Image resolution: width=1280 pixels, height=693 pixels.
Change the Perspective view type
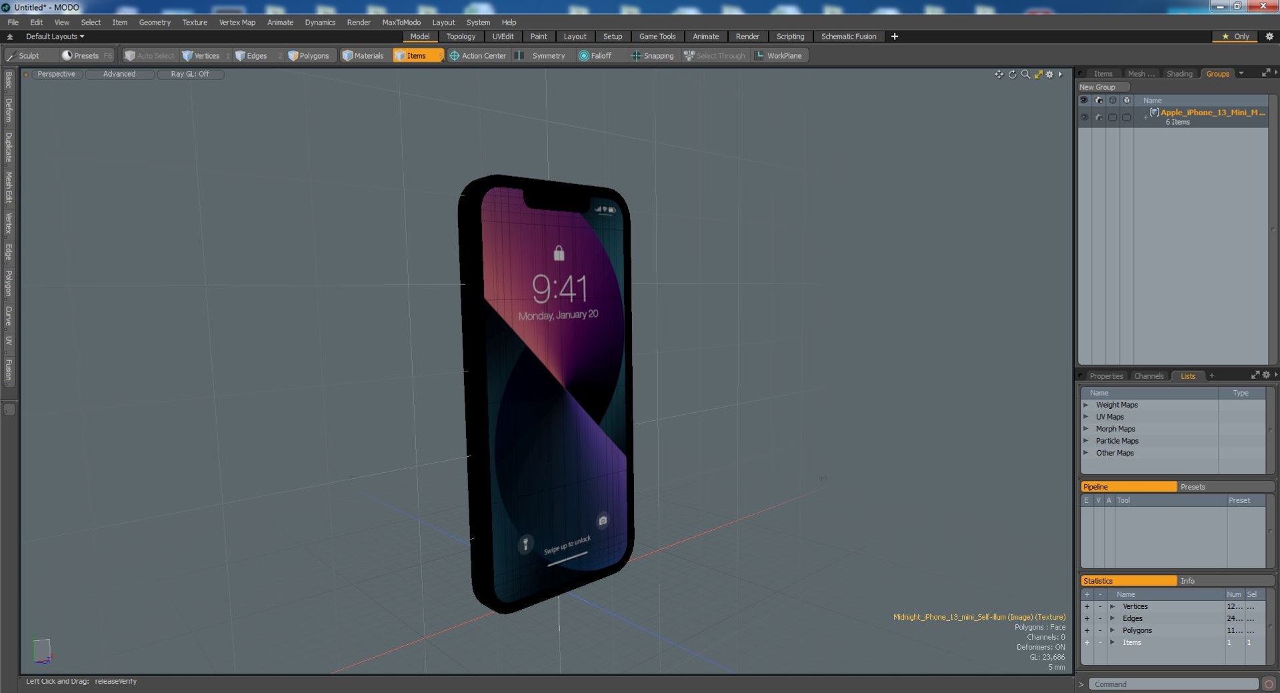pos(56,74)
